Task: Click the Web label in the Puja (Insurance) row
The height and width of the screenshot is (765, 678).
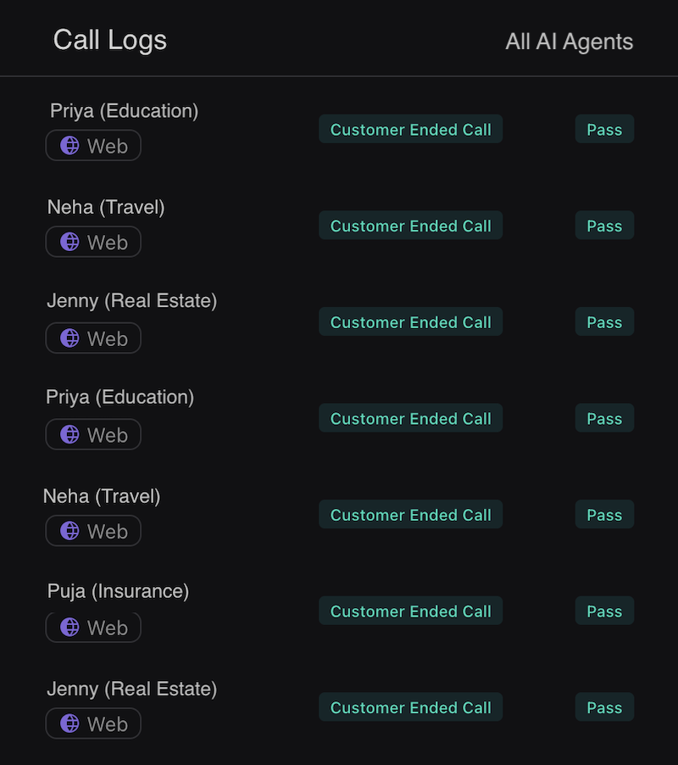Action: [x=108, y=628]
